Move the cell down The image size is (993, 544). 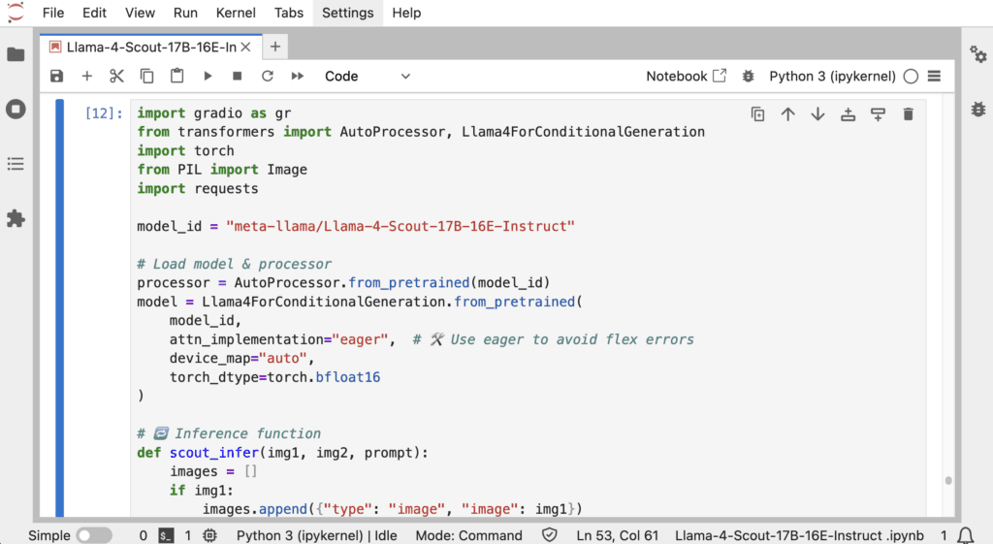[x=817, y=114]
